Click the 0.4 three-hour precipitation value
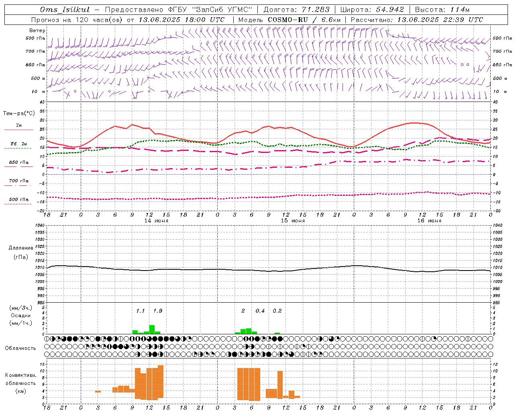This screenshot has height=411, width=514. pos(260,311)
